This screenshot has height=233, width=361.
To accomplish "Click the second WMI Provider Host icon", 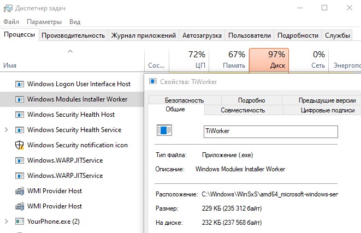I will tap(20, 206).
